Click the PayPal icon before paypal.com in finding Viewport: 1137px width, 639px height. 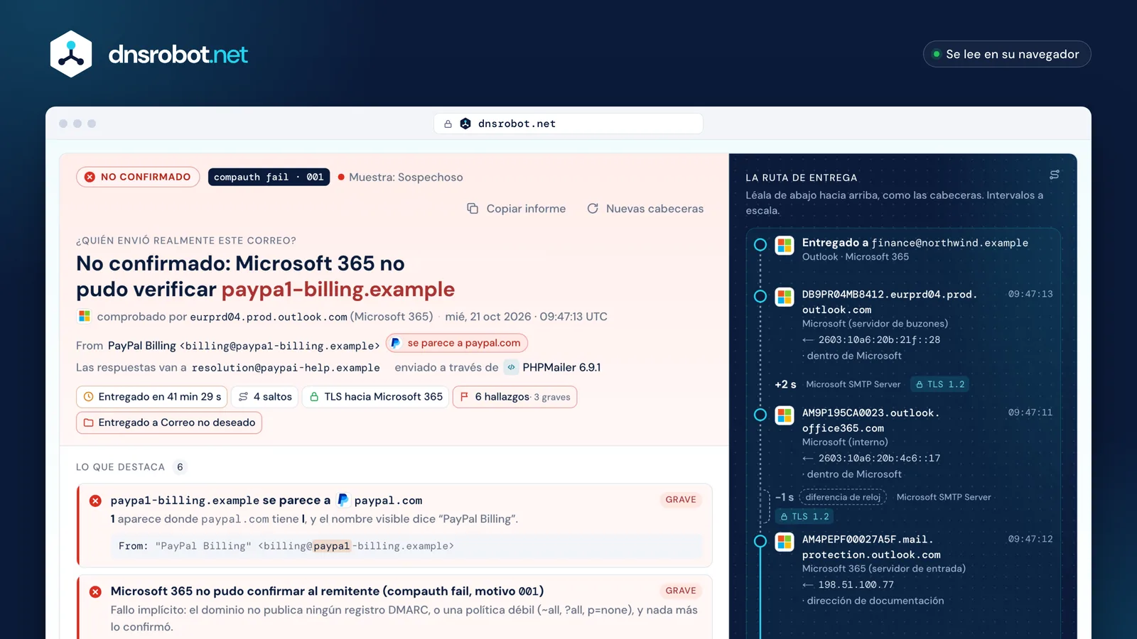343,500
